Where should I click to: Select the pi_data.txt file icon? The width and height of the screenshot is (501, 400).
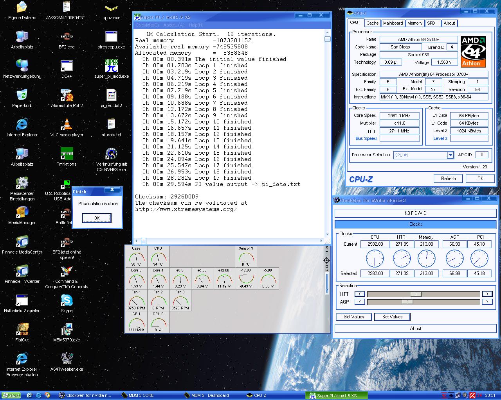coord(112,128)
